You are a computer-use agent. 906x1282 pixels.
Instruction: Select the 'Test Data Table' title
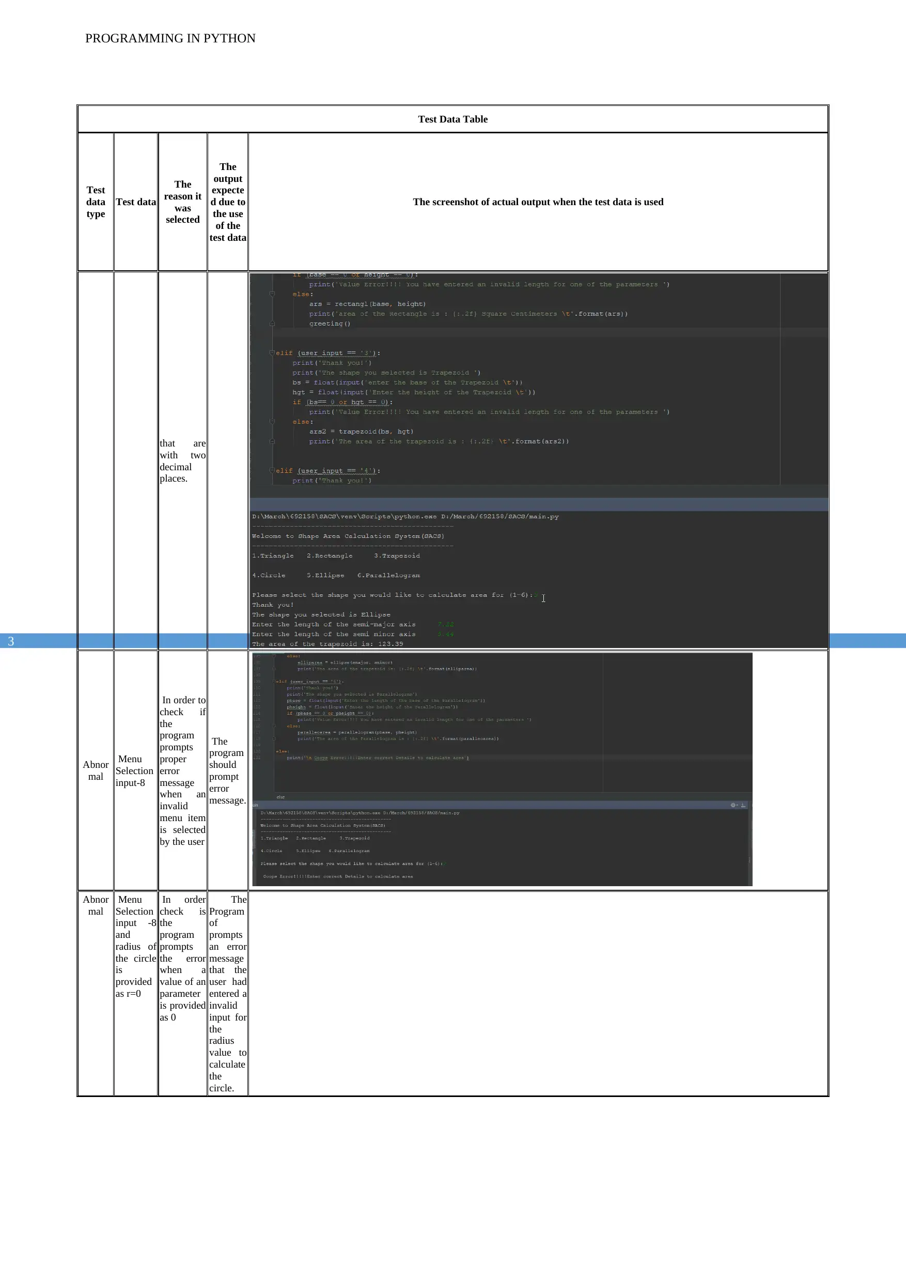click(x=452, y=119)
